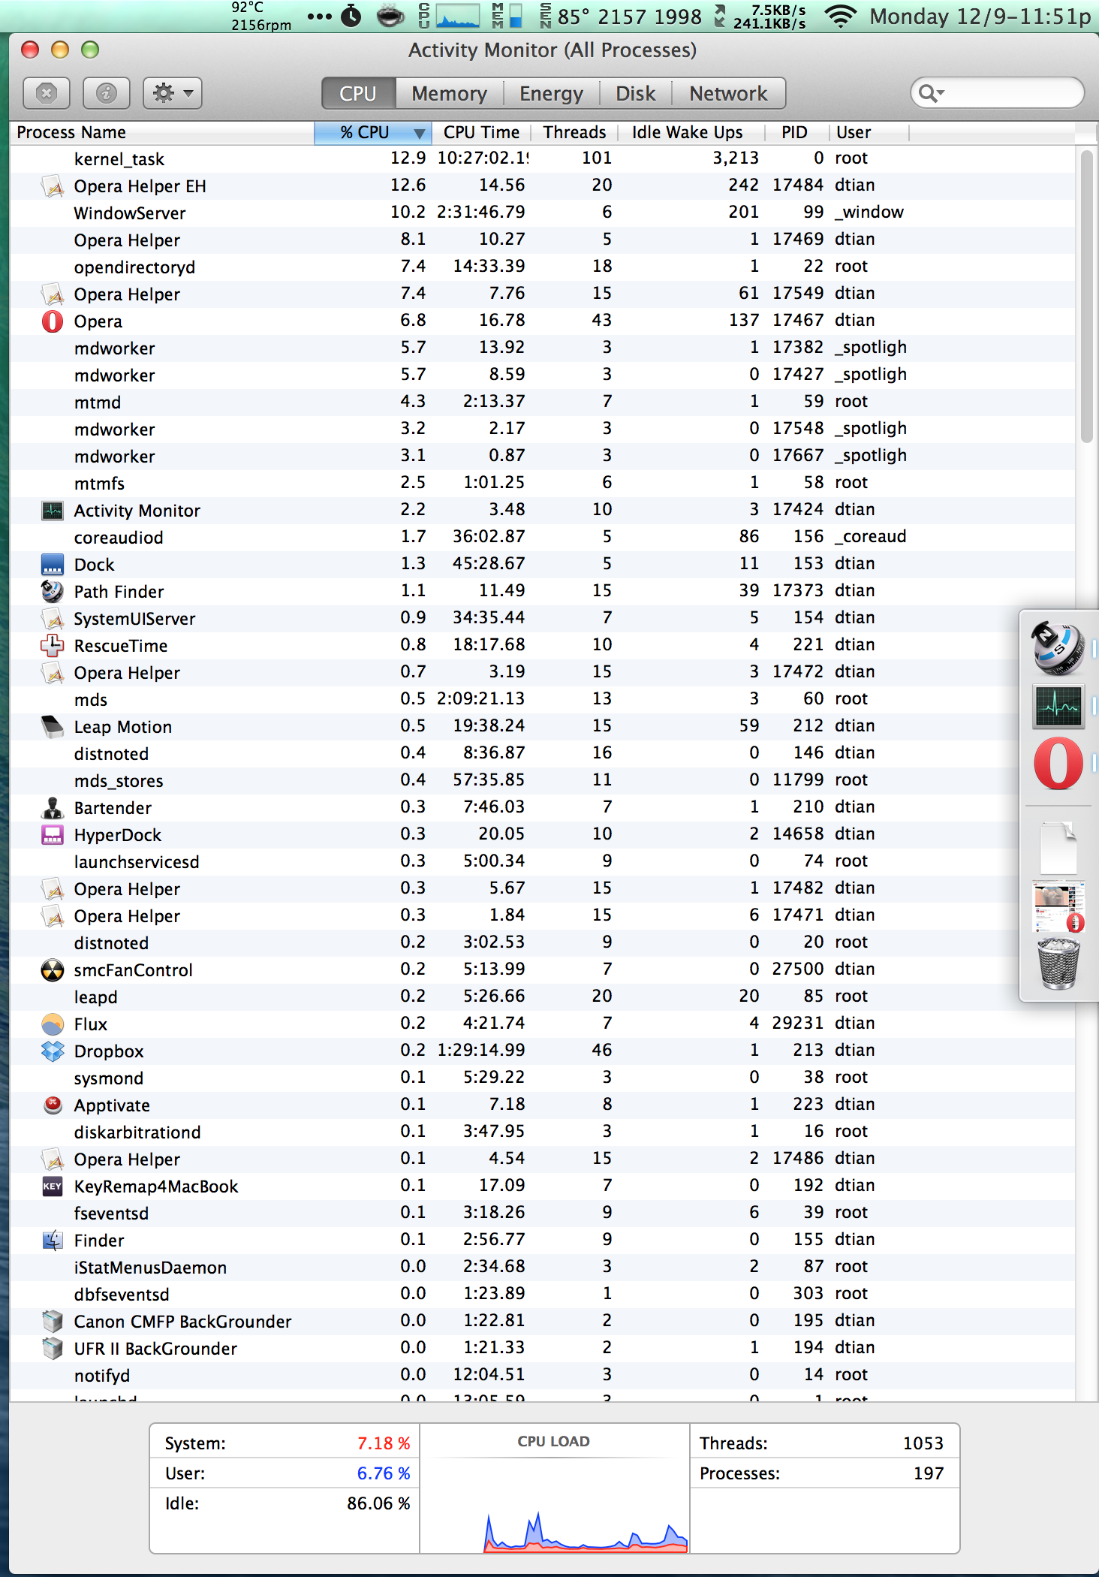
Task: Click the temperature and fan rpm readout
Action: pyautogui.click(x=260, y=16)
